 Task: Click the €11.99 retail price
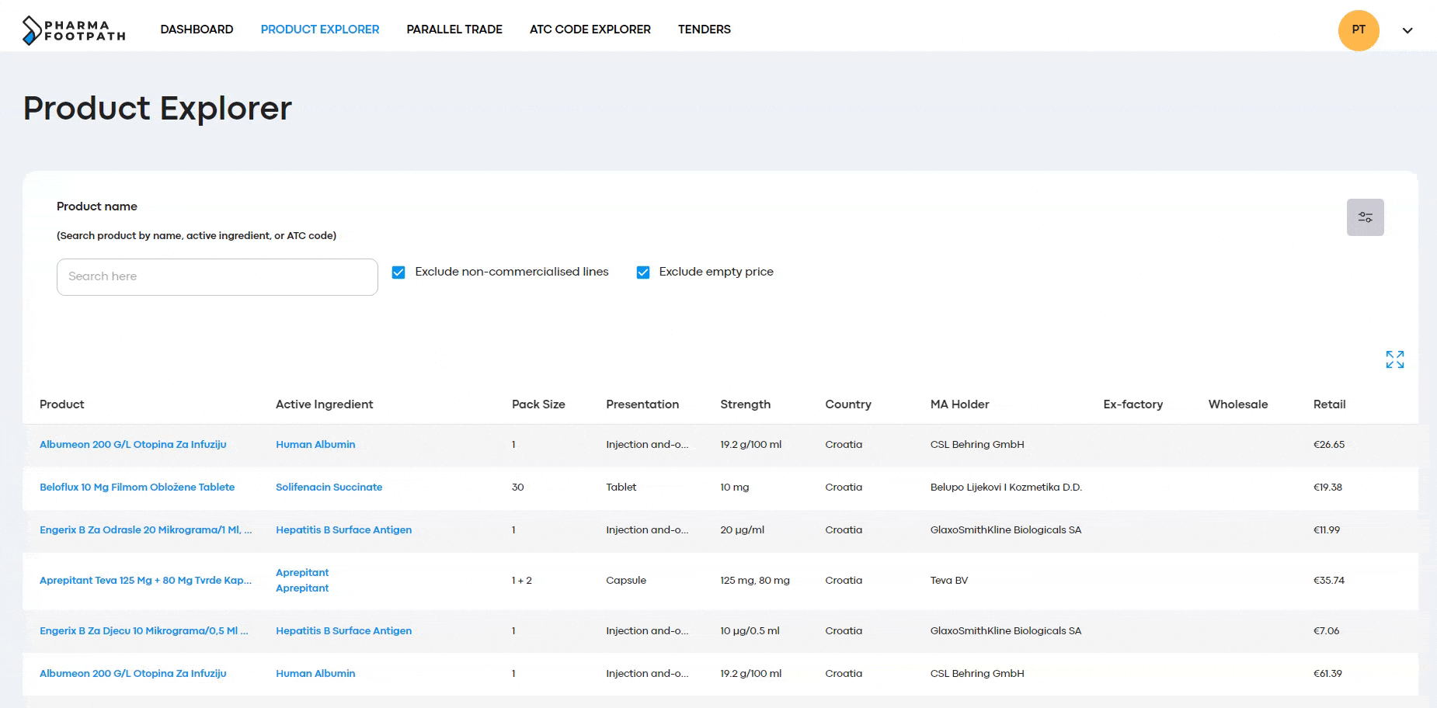(x=1327, y=530)
